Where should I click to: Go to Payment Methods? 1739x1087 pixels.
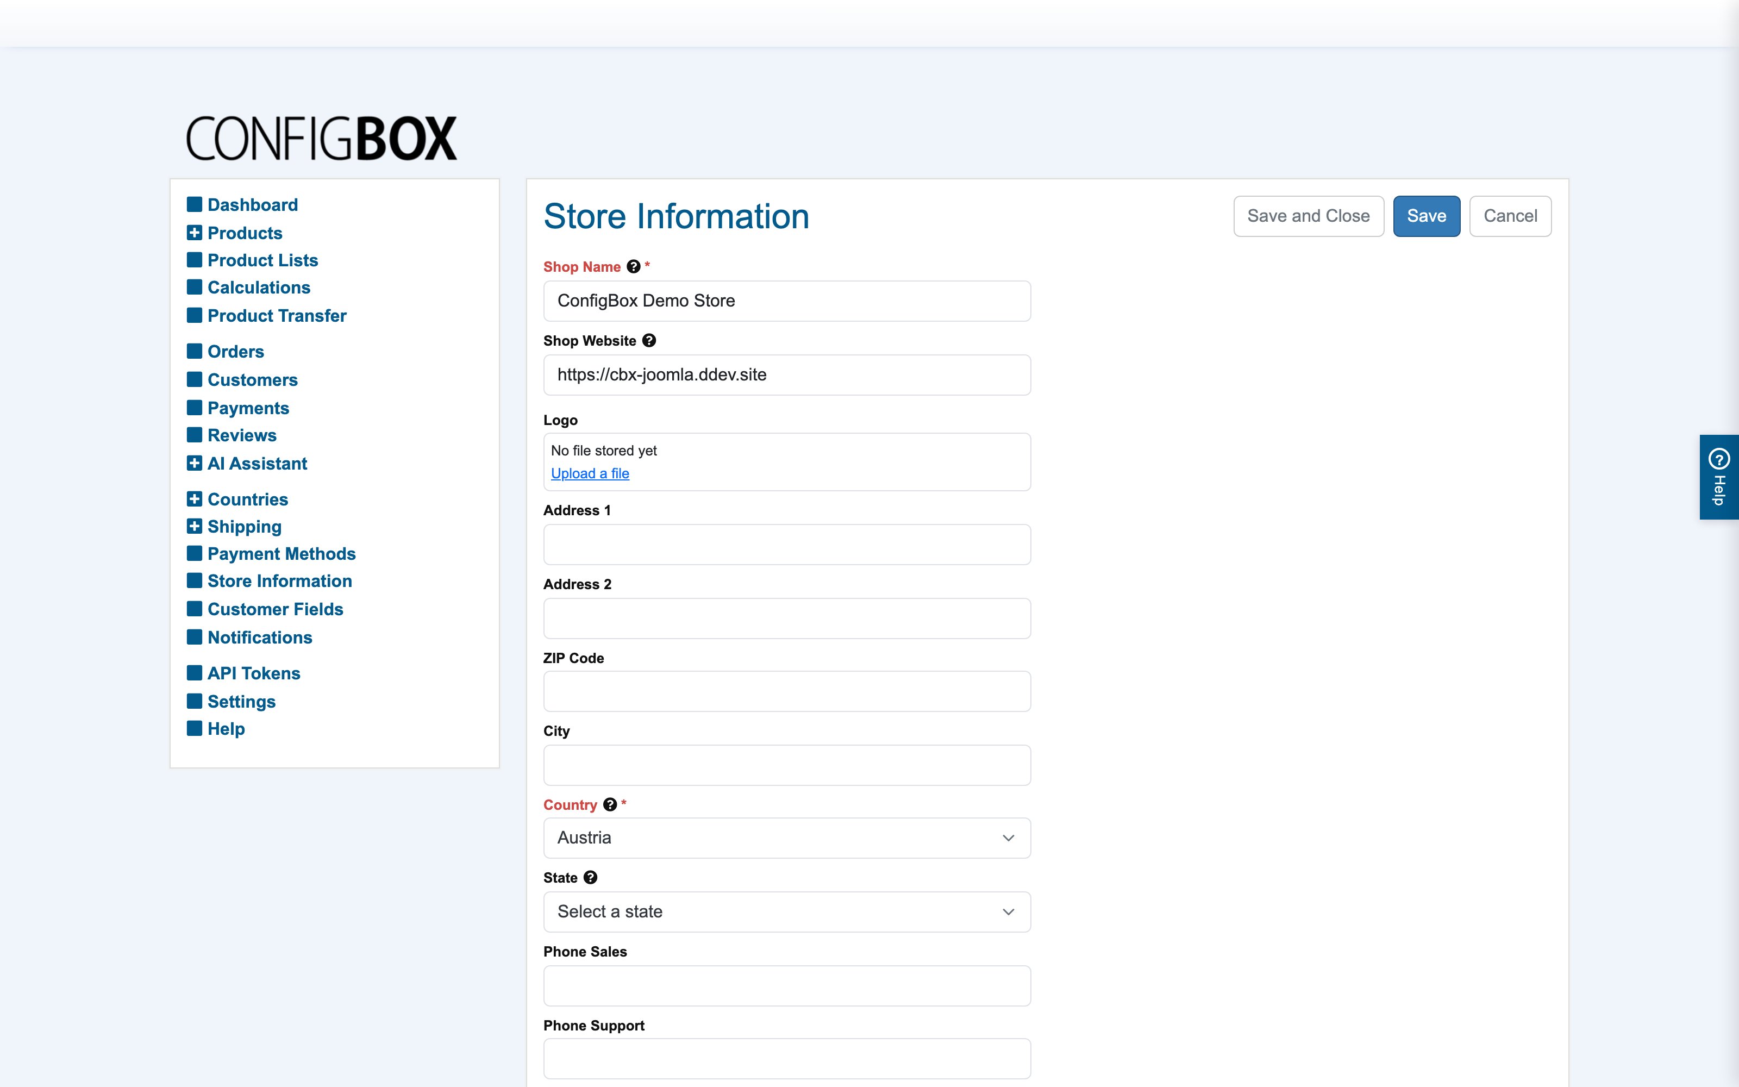pyautogui.click(x=282, y=554)
